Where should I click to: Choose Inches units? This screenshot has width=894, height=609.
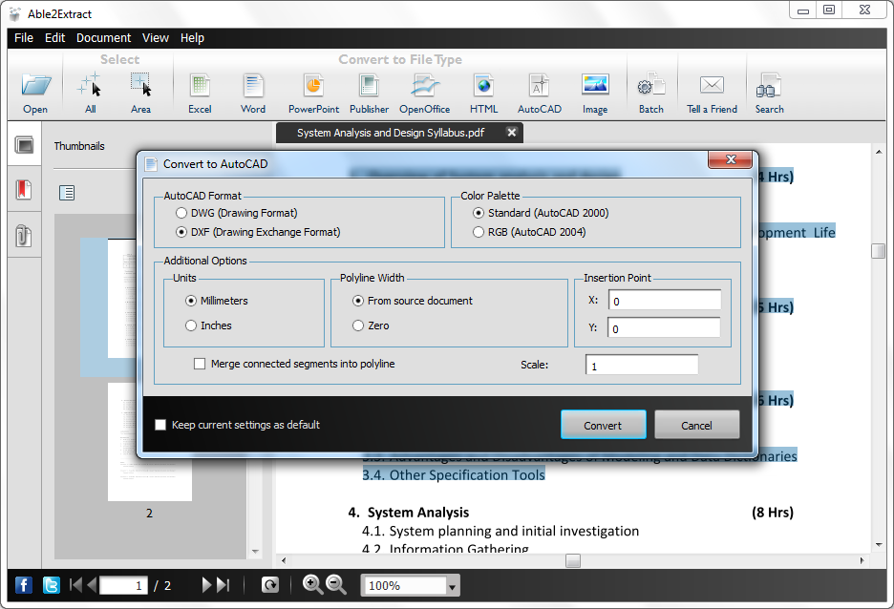[208, 325]
